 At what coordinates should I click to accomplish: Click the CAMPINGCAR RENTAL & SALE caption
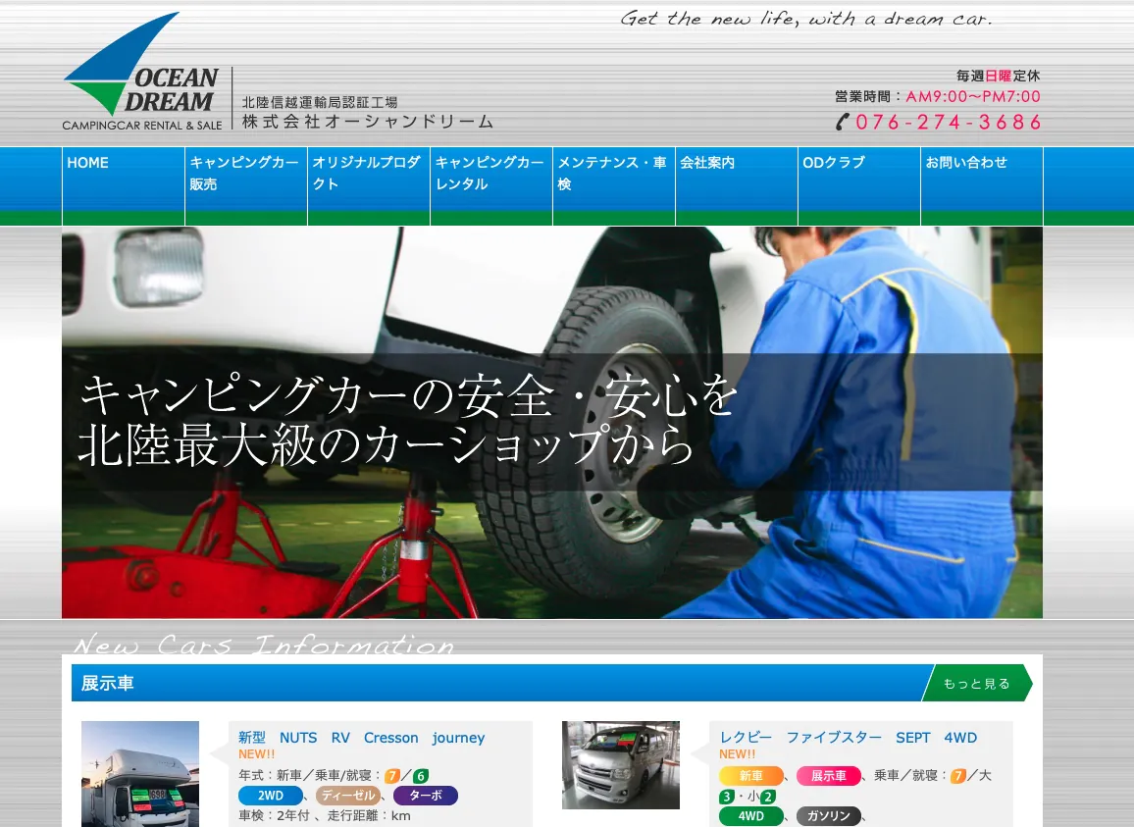[142, 126]
